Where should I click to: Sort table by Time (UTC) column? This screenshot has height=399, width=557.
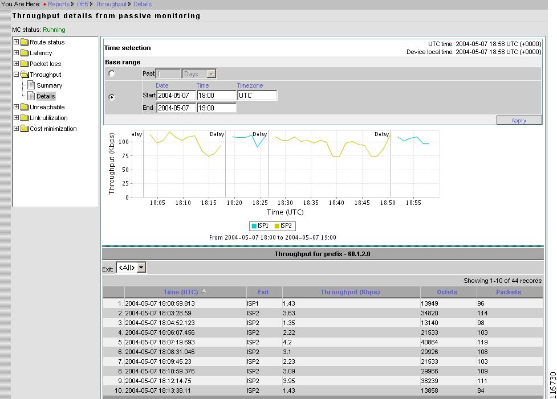pyautogui.click(x=180, y=292)
